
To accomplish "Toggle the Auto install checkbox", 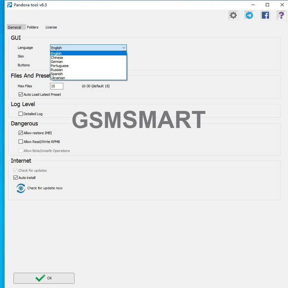I will click(x=15, y=178).
